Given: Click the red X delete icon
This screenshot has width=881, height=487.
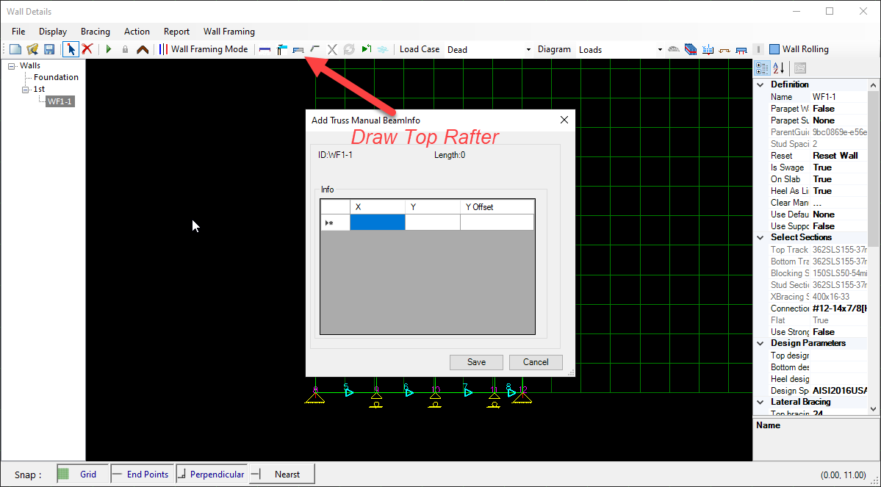Looking at the screenshot, I should click(x=87, y=49).
